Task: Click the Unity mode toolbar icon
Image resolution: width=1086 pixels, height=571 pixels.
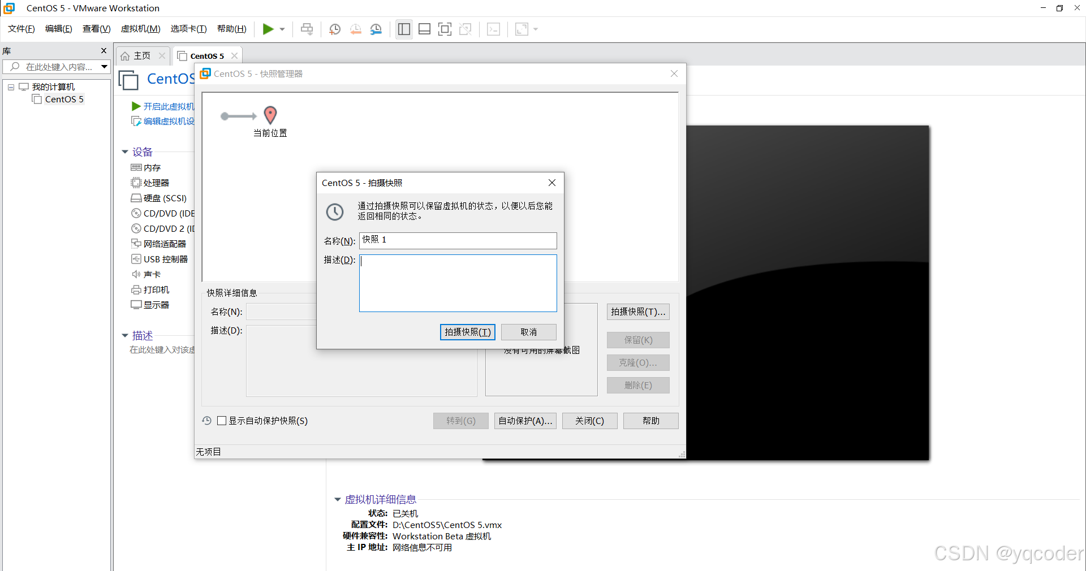Action: coord(466,29)
